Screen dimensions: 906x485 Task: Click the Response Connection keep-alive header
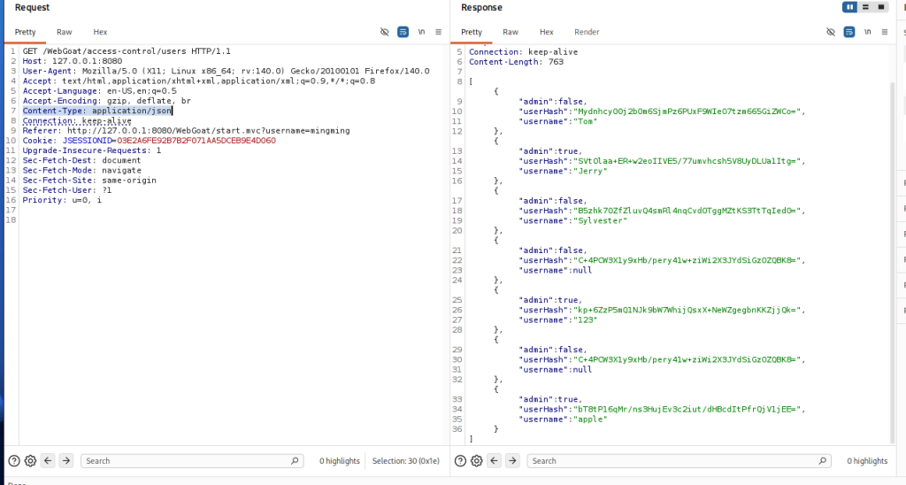[x=524, y=51]
